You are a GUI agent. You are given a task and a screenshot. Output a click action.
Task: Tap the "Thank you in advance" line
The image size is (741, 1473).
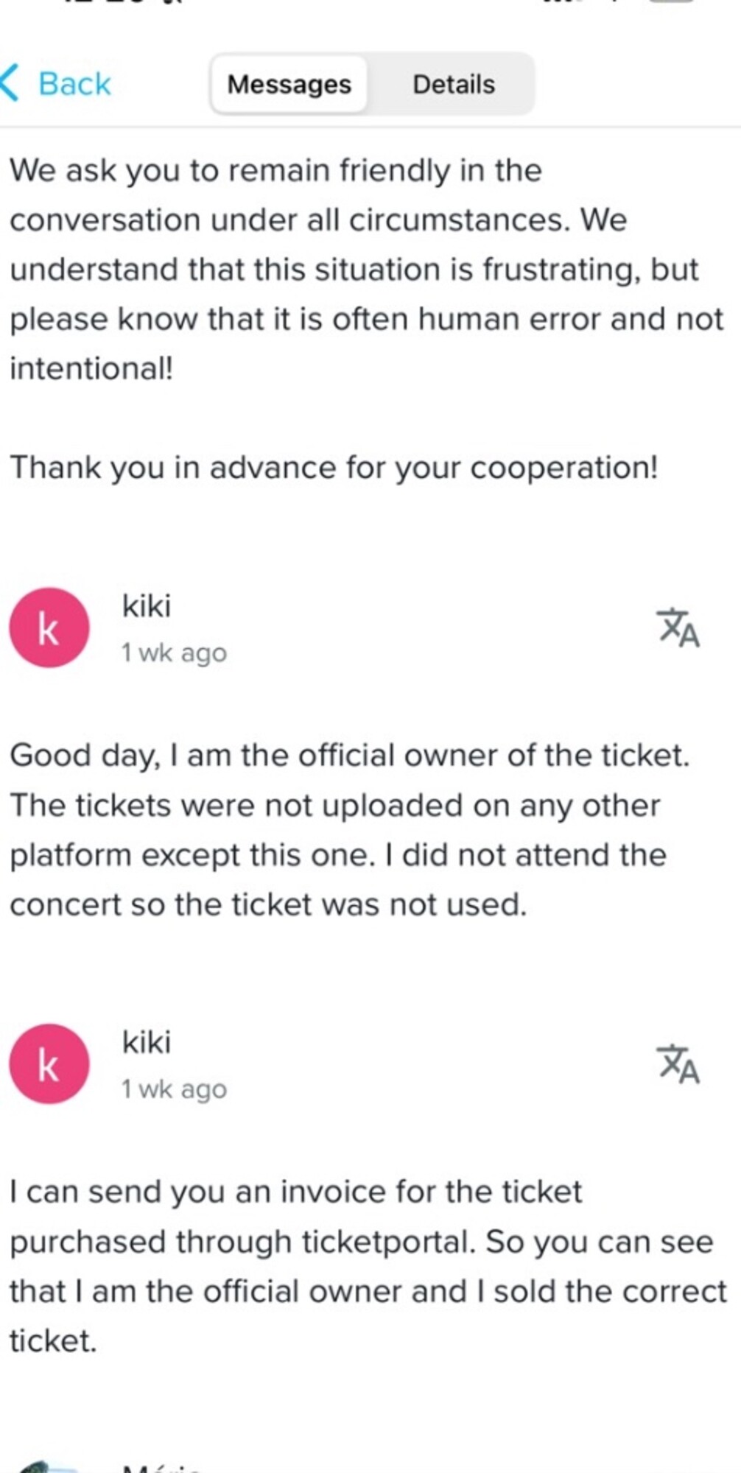[x=333, y=468]
